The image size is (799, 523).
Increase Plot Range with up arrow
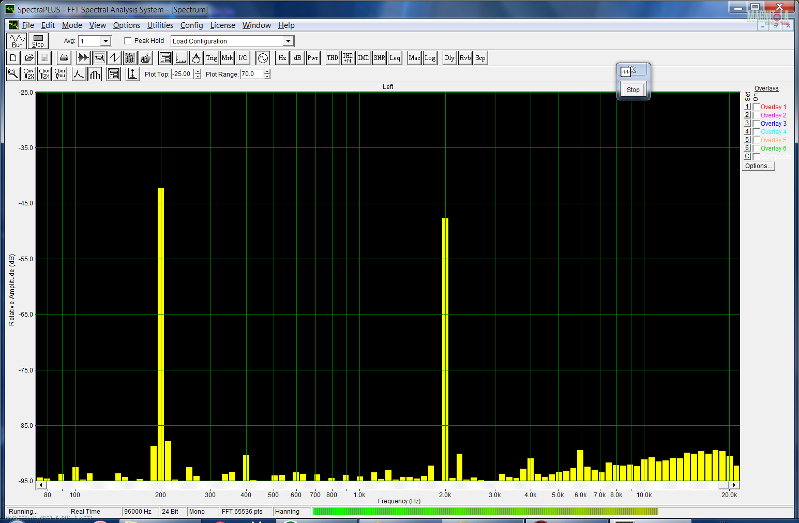pyautogui.click(x=267, y=71)
